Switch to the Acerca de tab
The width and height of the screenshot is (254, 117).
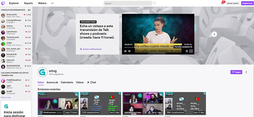pyautogui.click(x=52, y=82)
